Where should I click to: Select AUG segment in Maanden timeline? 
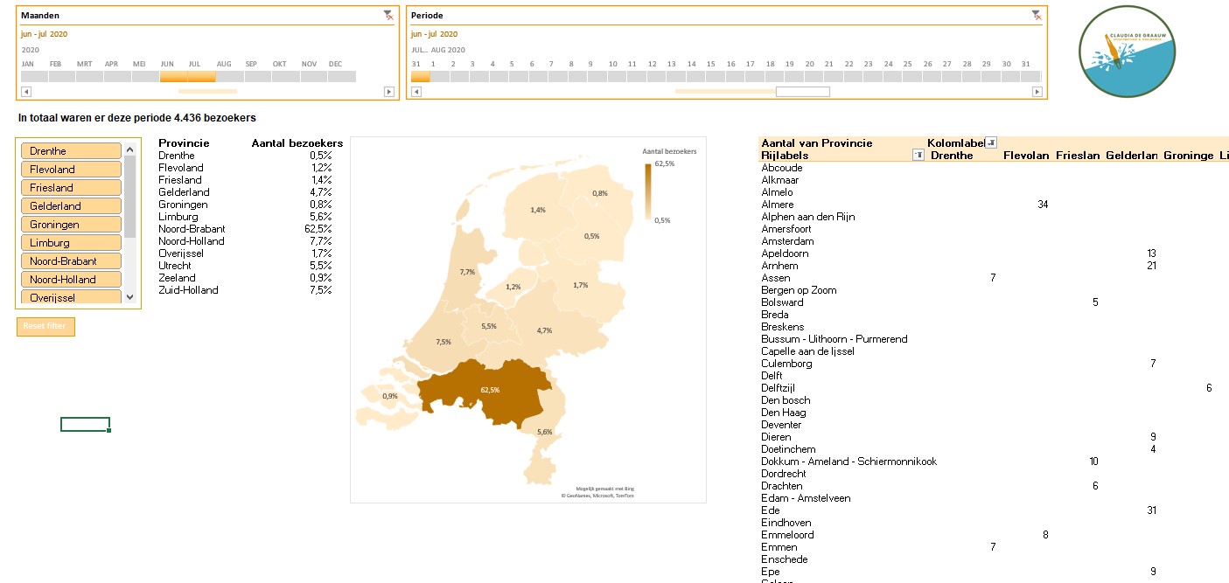coord(230,76)
